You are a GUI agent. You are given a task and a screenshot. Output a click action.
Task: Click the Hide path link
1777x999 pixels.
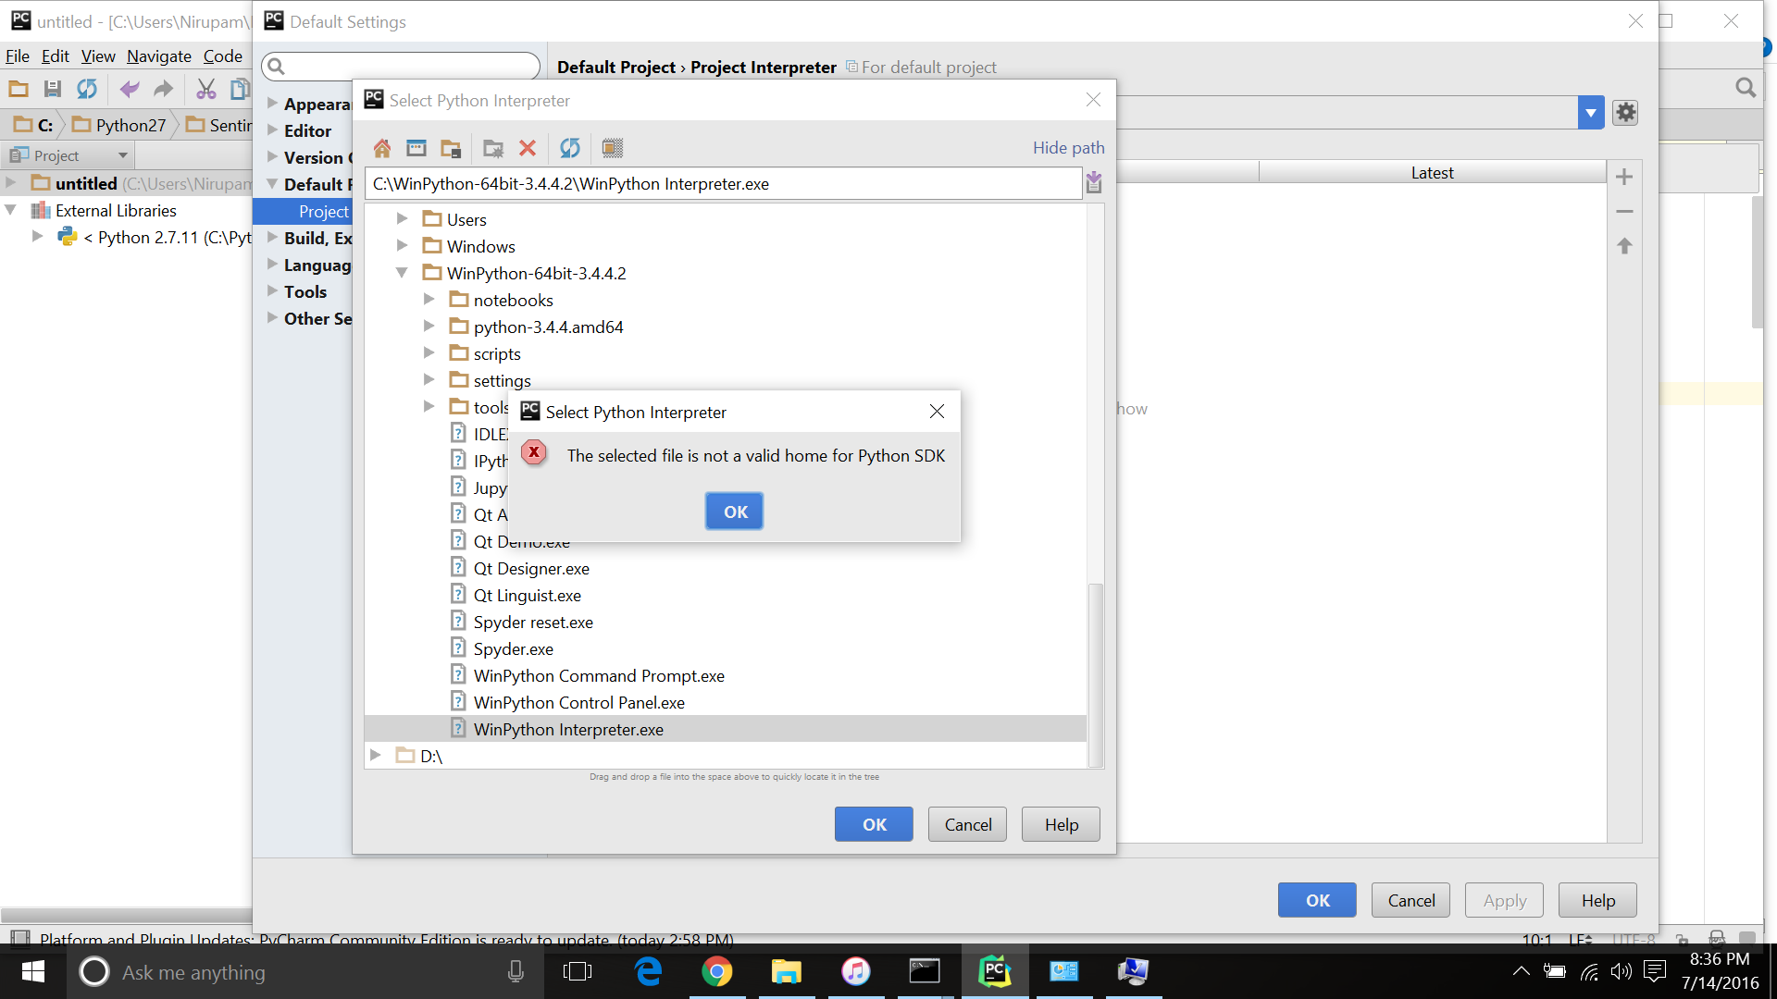[x=1068, y=148]
